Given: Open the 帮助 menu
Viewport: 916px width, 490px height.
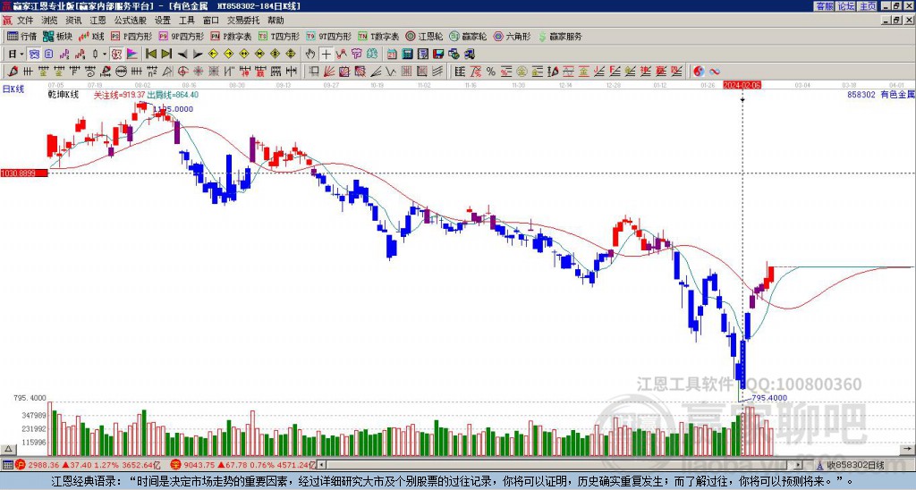Looking at the screenshot, I should pyautogui.click(x=276, y=21).
